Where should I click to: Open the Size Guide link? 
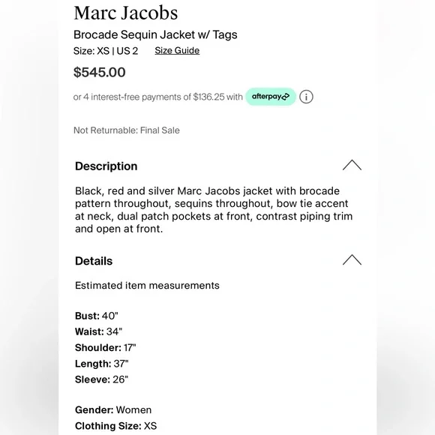177,51
